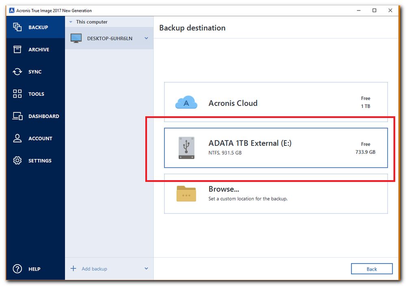Screen dimensions: 406x286
Task: Click the NTFS, 931.5 GB text
Action: pyautogui.click(x=225, y=153)
